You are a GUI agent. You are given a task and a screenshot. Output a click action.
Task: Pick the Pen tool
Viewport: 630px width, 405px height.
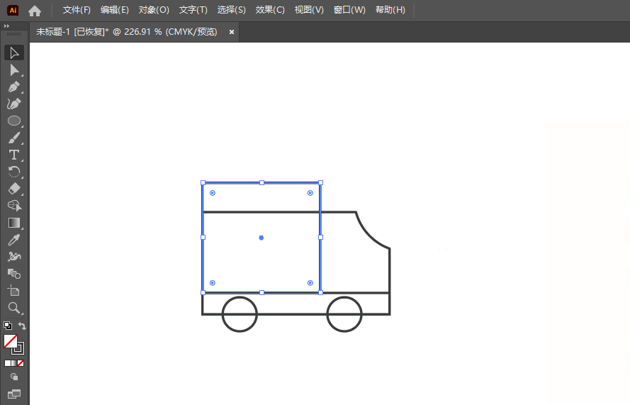[x=14, y=87]
